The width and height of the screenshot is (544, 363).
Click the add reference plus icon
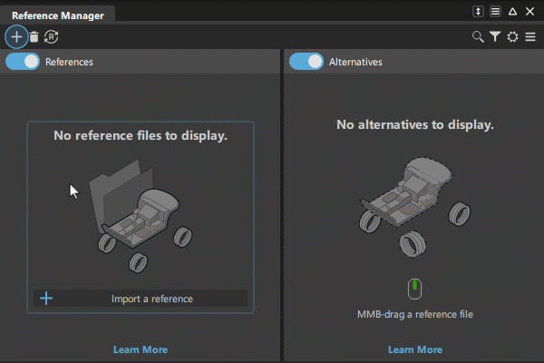tap(16, 36)
